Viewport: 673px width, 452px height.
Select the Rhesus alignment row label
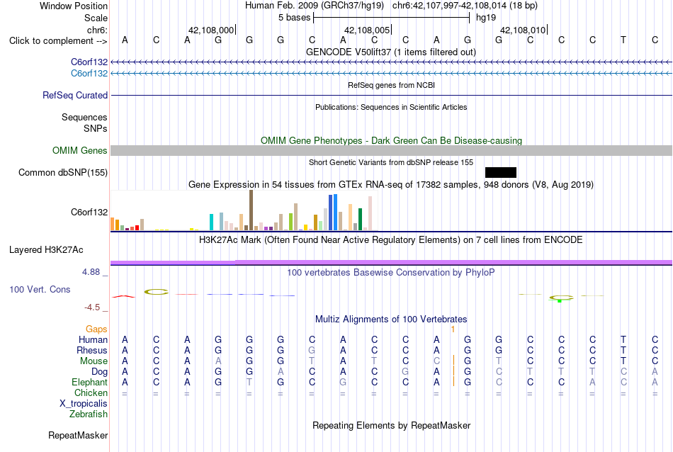click(92, 351)
